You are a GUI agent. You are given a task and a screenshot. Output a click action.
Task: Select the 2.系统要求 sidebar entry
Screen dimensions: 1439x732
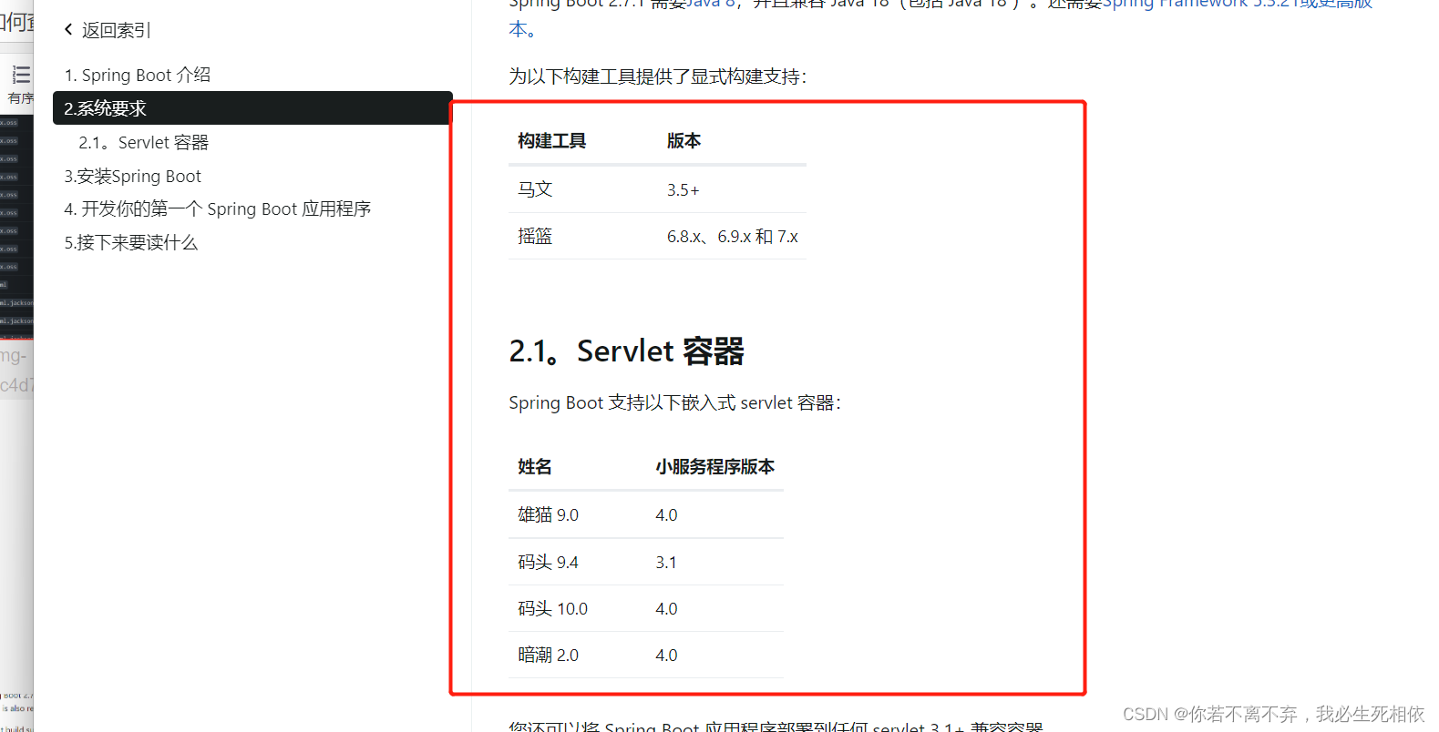coord(252,108)
